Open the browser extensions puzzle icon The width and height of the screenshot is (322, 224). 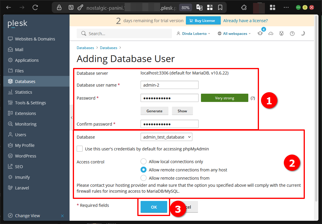pyautogui.click(x=244, y=8)
